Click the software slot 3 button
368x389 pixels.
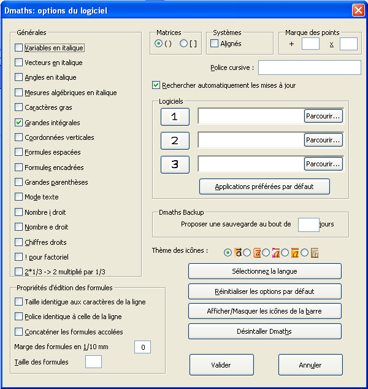point(175,164)
